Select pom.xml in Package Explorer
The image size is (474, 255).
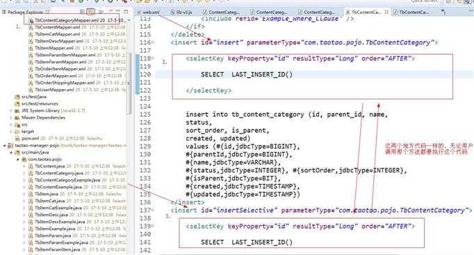(30, 138)
